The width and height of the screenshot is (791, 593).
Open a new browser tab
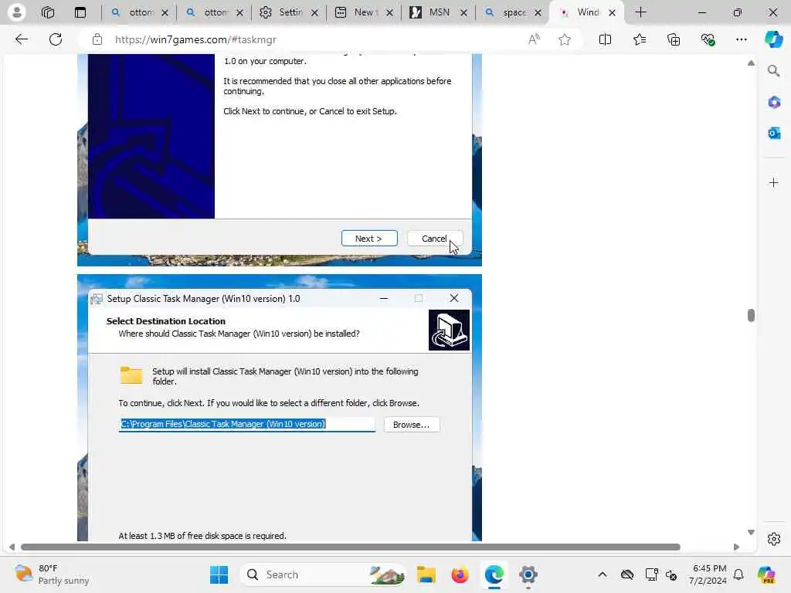pyautogui.click(x=640, y=12)
